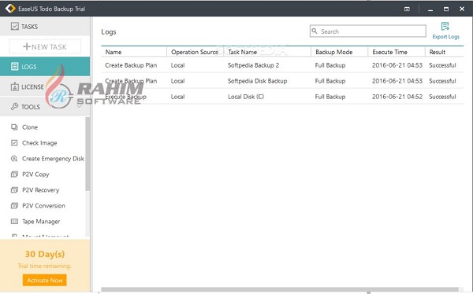Open the License section

pyautogui.click(x=45, y=86)
